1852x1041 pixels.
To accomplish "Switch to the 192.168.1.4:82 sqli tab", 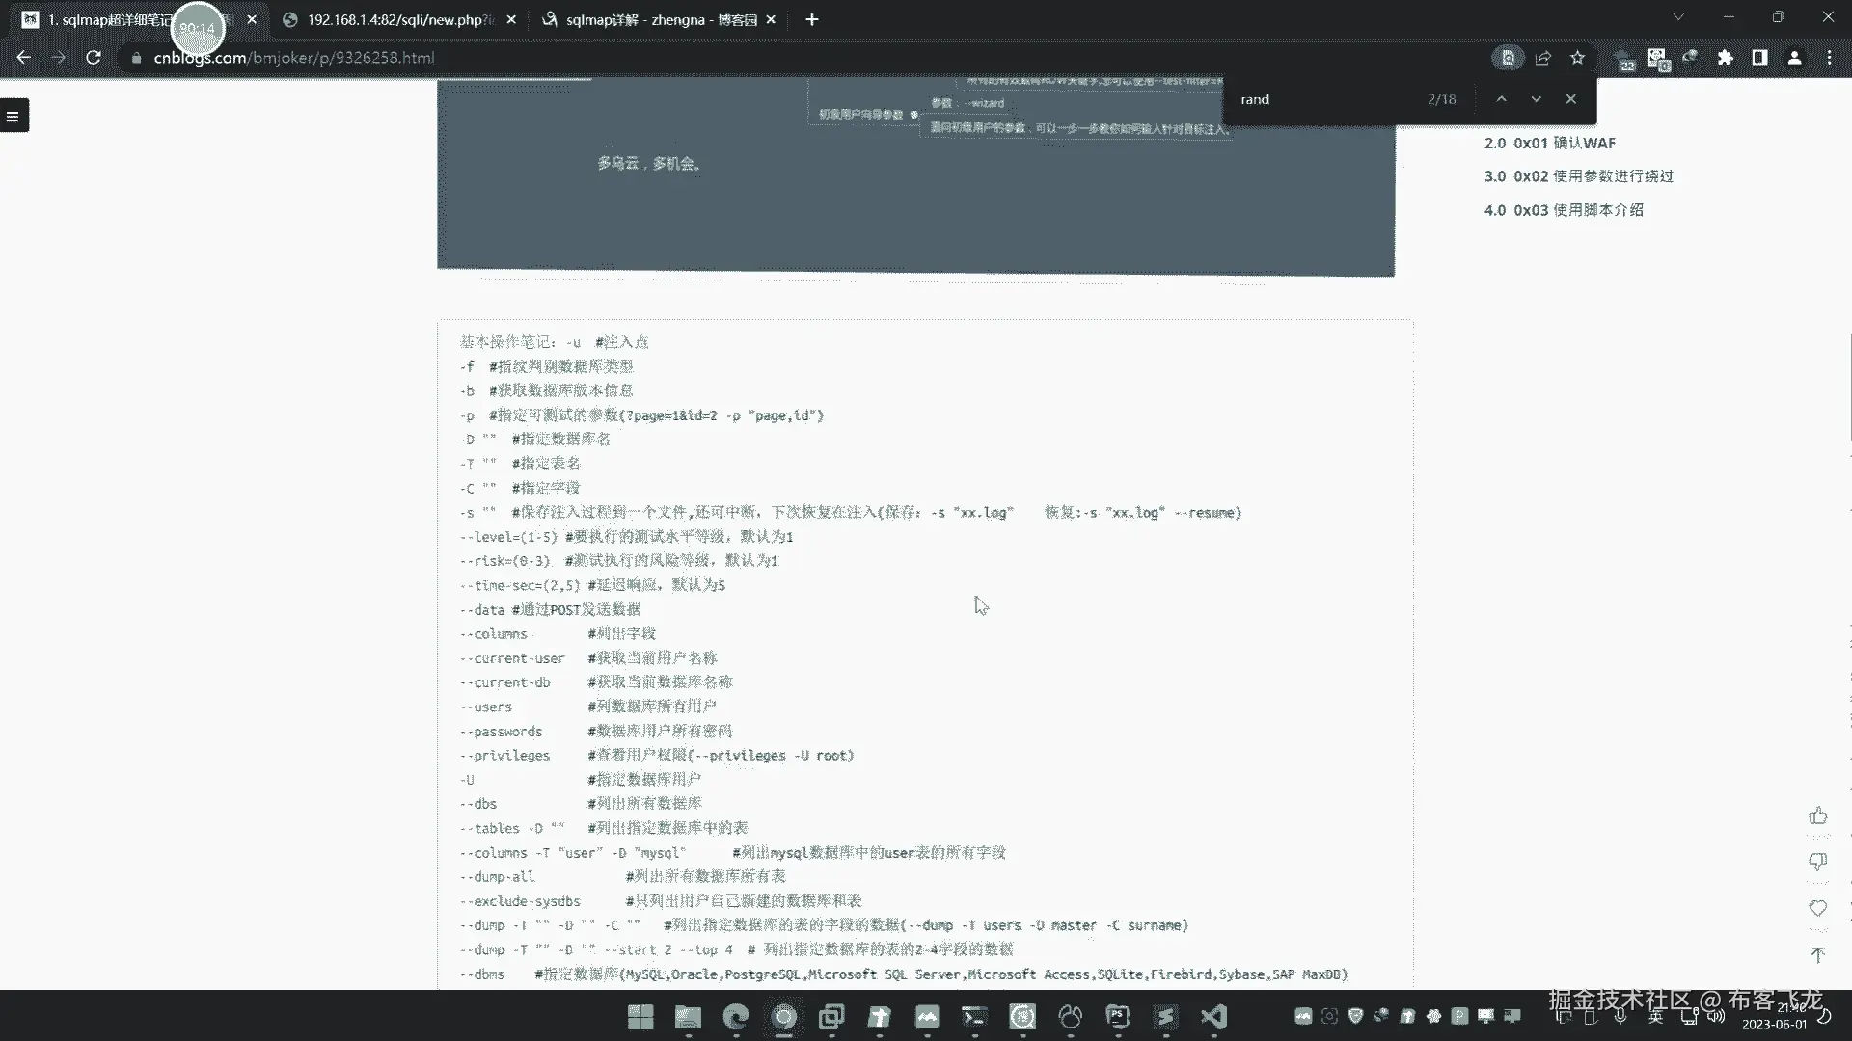I will pyautogui.click(x=395, y=19).
